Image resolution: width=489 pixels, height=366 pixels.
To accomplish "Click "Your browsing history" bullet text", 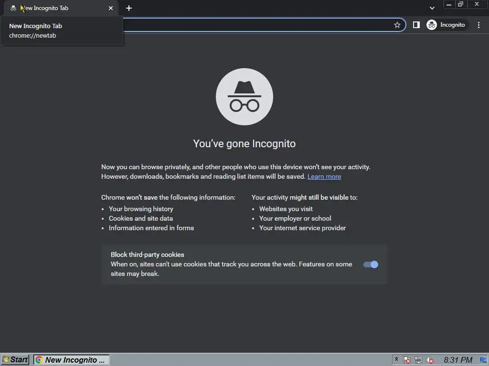I will 141,209.
